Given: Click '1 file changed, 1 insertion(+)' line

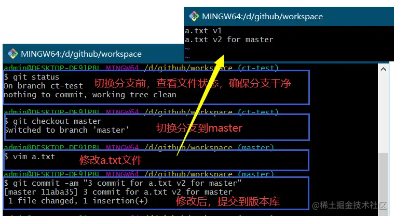Looking at the screenshot, I should pyautogui.click(x=78, y=201).
